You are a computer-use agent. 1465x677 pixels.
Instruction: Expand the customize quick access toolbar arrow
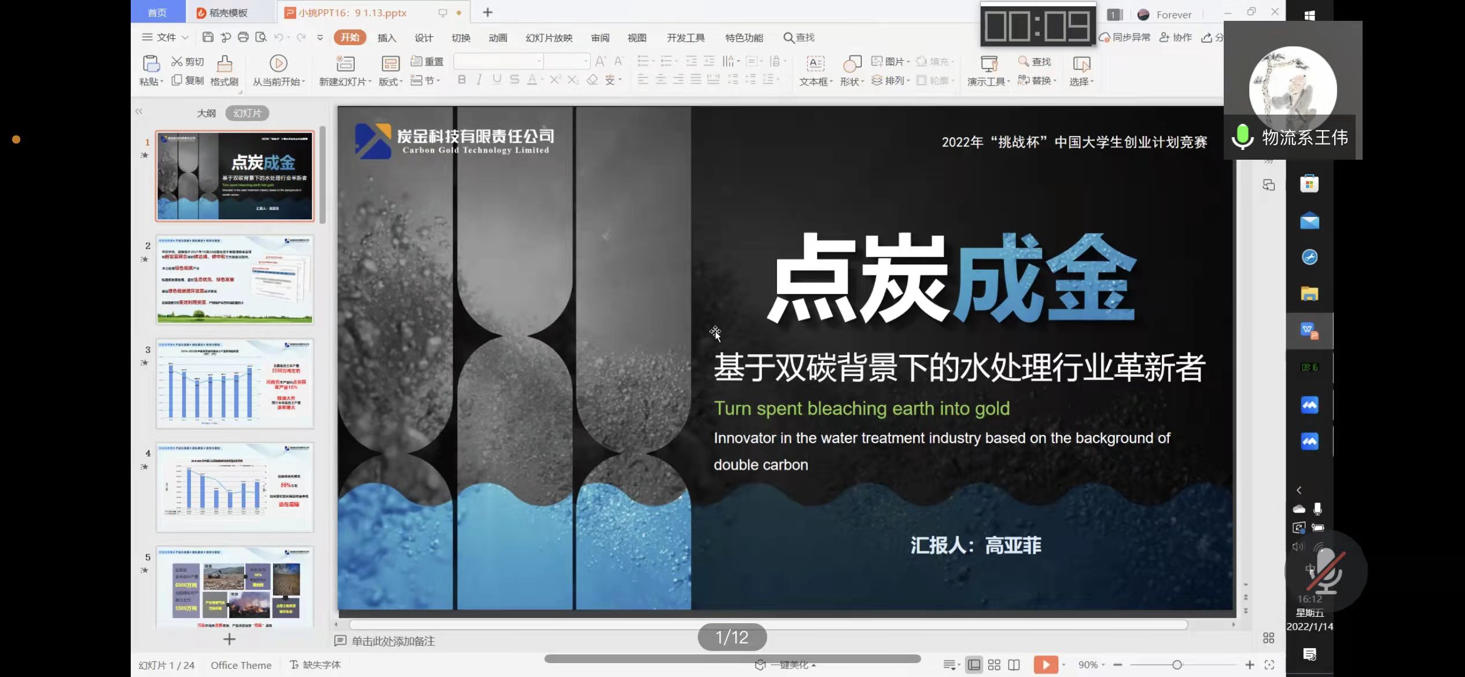click(x=320, y=38)
